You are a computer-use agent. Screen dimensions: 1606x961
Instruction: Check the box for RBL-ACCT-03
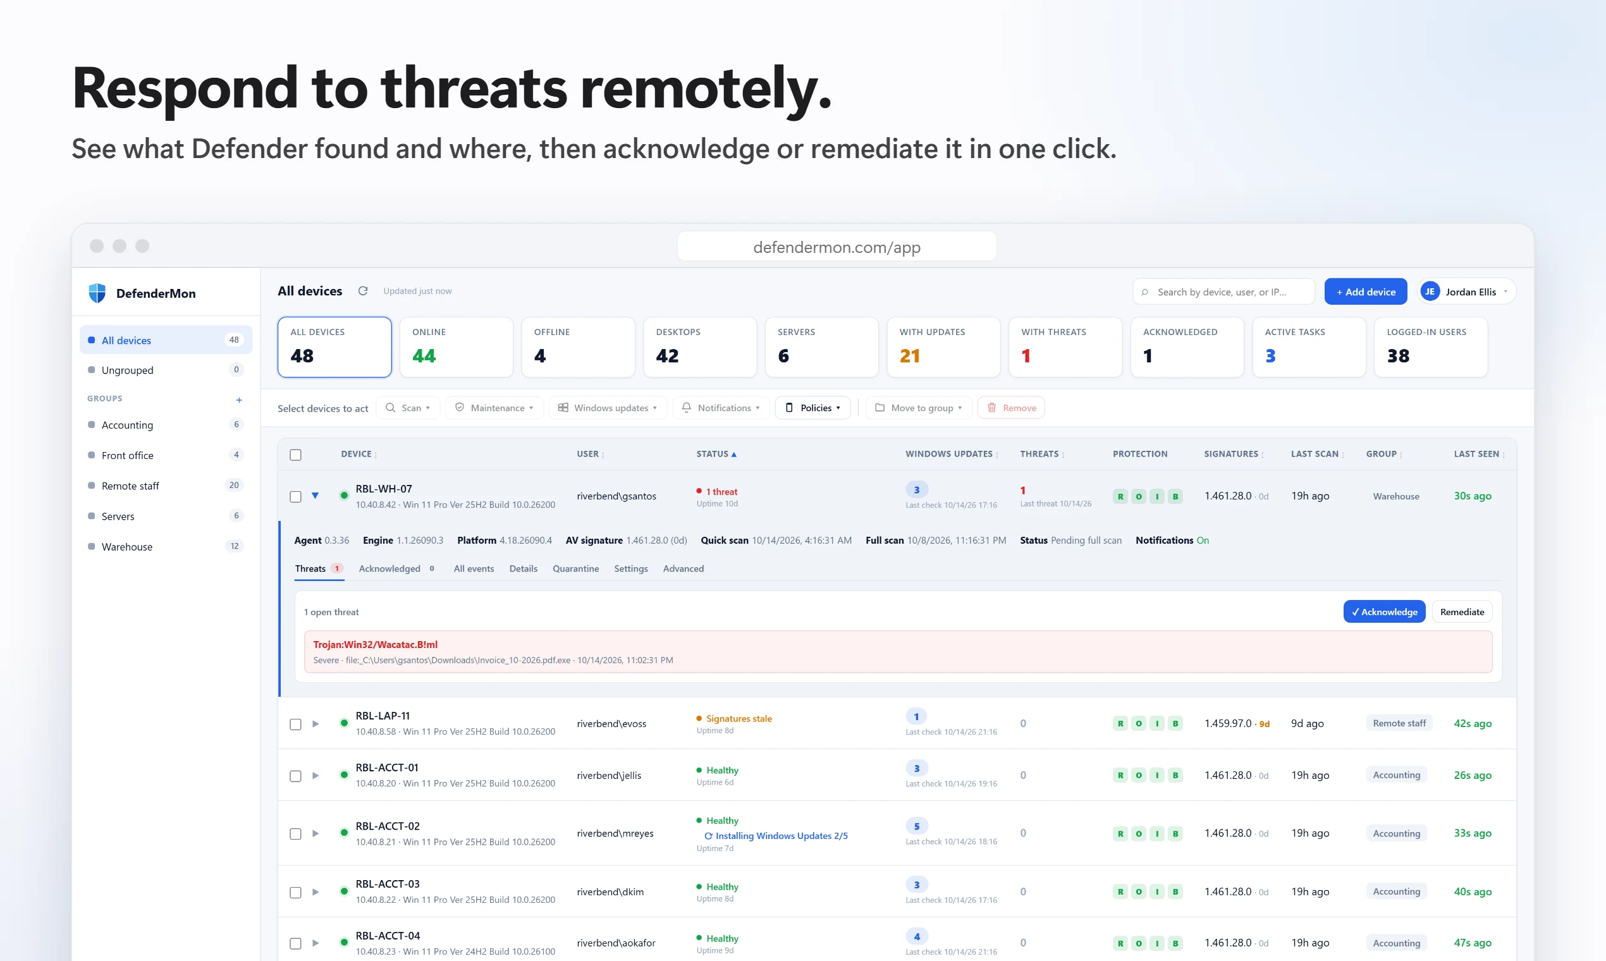point(295,892)
